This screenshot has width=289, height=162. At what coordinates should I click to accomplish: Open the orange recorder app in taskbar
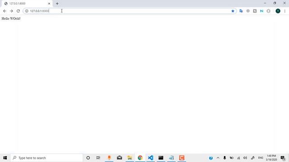pos(109,158)
